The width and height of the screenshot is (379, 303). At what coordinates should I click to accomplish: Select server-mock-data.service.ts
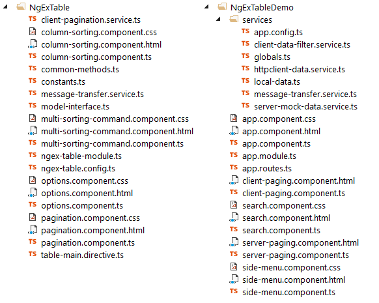point(305,107)
